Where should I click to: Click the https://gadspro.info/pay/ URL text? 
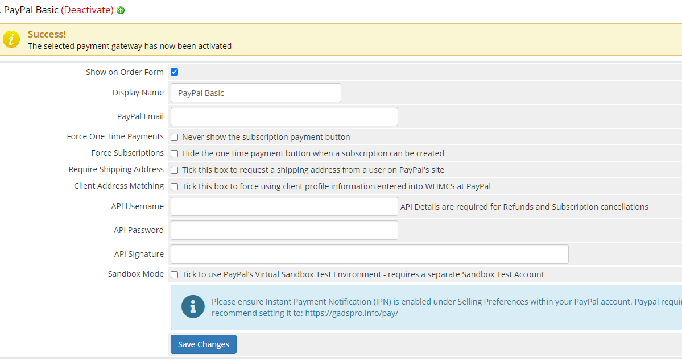(352, 313)
